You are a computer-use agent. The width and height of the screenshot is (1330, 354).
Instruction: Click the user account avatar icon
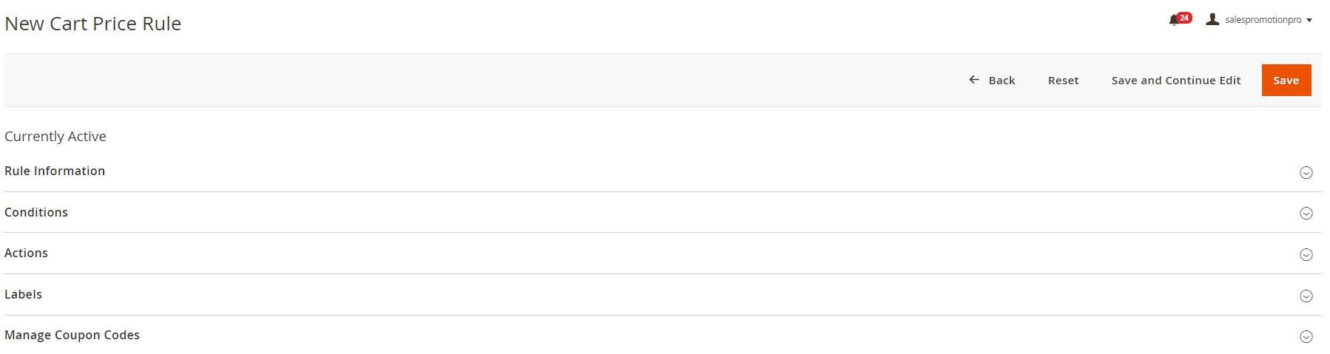pyautogui.click(x=1212, y=19)
